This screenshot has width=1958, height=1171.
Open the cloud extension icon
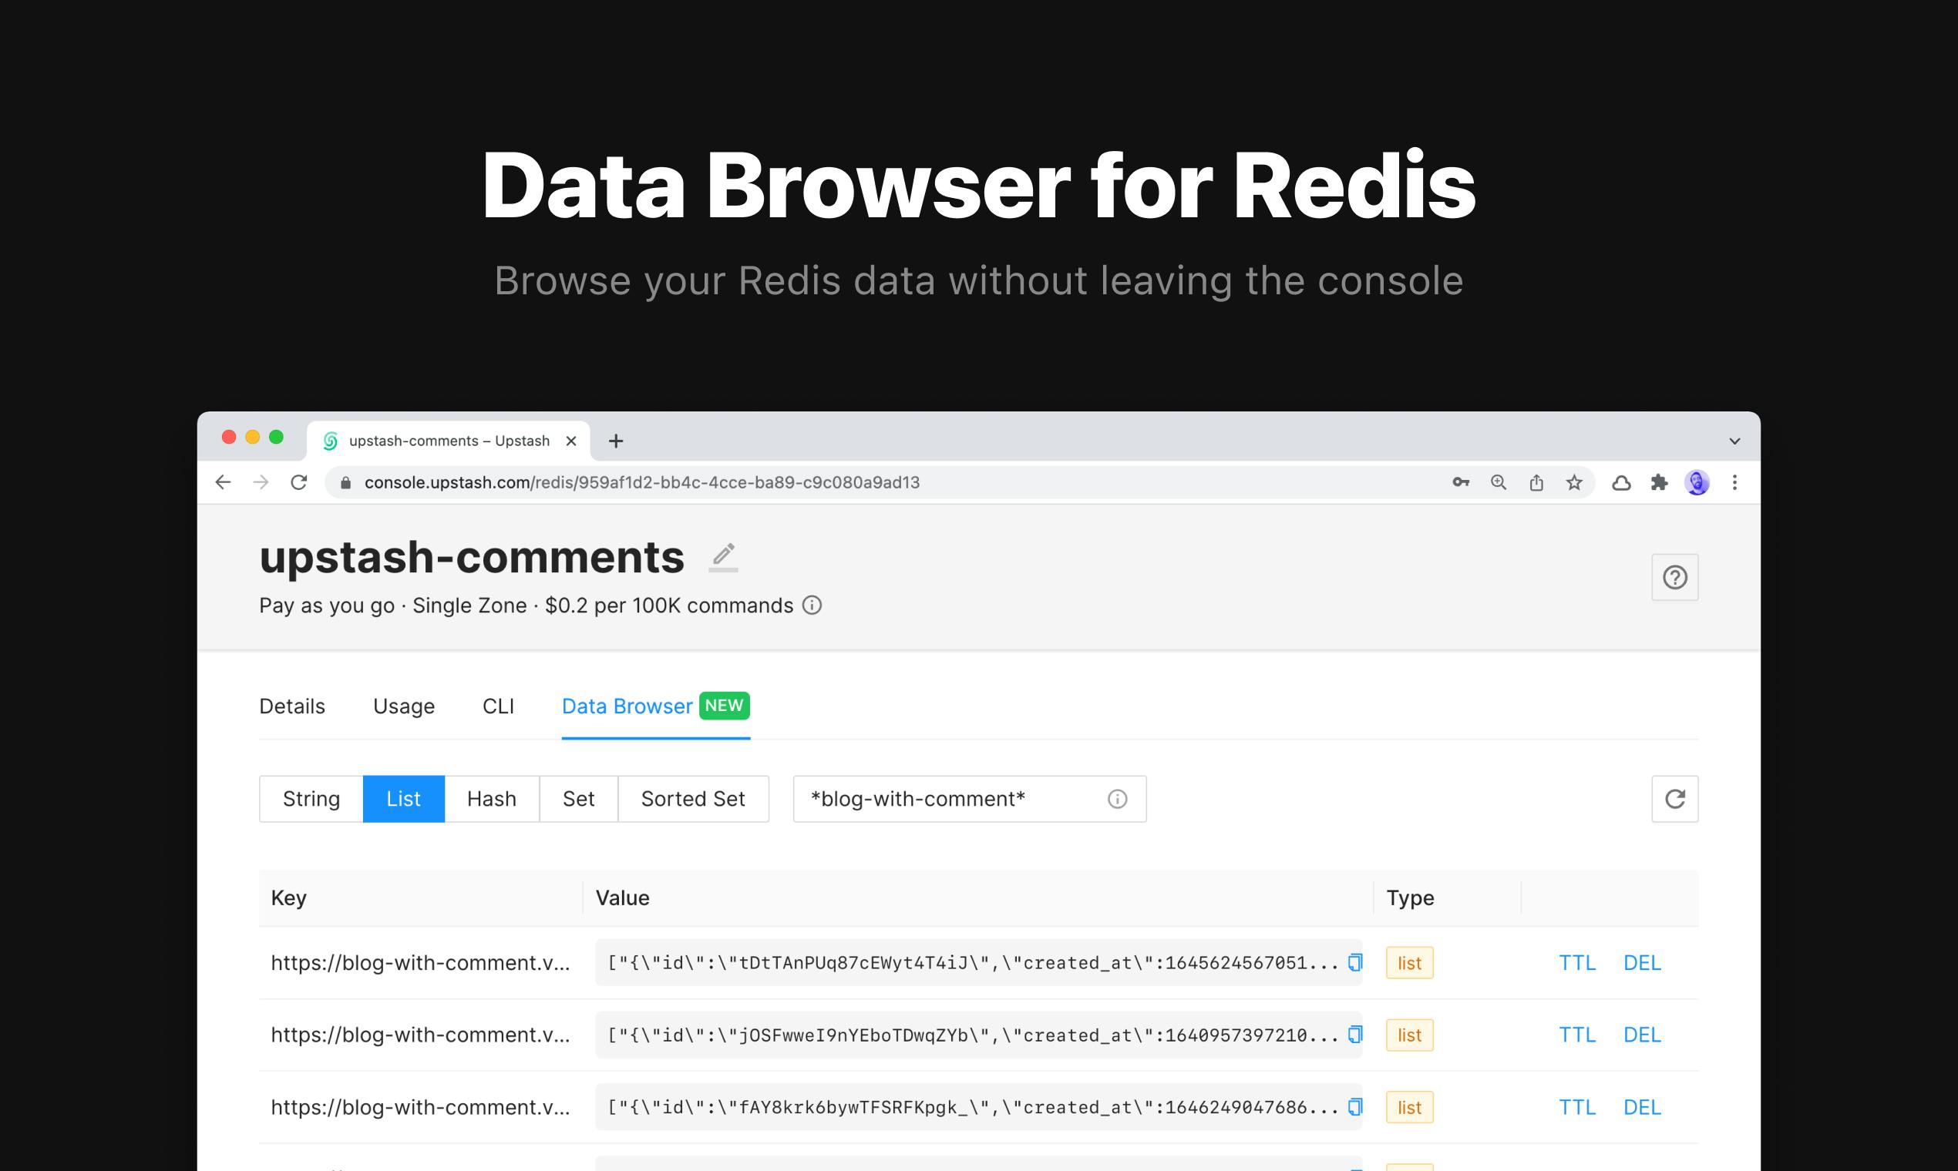(x=1622, y=483)
